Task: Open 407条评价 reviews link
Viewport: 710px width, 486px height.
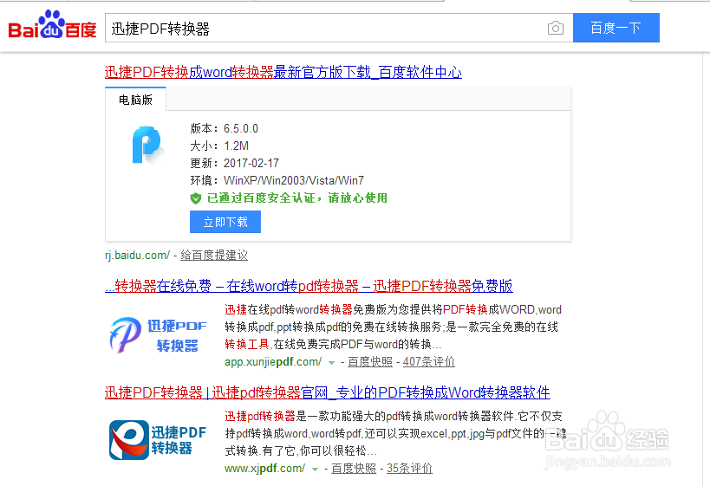Action: (429, 361)
